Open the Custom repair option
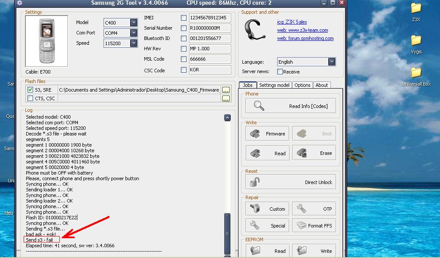This screenshot has width=440, height=258. coord(267,209)
